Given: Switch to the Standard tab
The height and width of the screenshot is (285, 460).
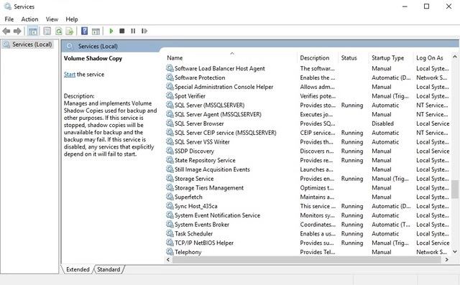Looking at the screenshot, I should 109,269.
